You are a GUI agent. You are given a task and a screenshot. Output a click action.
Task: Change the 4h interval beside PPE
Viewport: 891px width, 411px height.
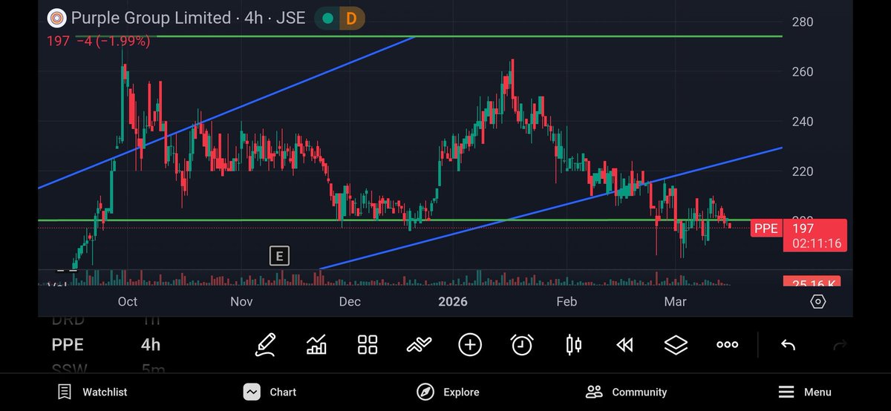coord(151,345)
